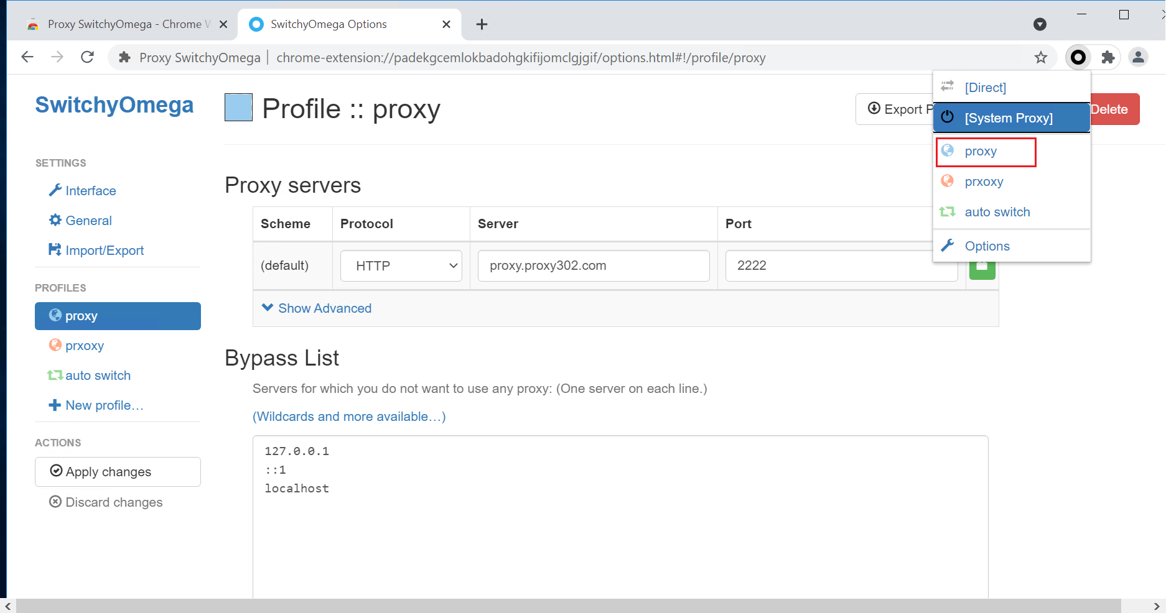Open the Wildcards and more available link
This screenshot has height=613, width=1166.
point(349,416)
